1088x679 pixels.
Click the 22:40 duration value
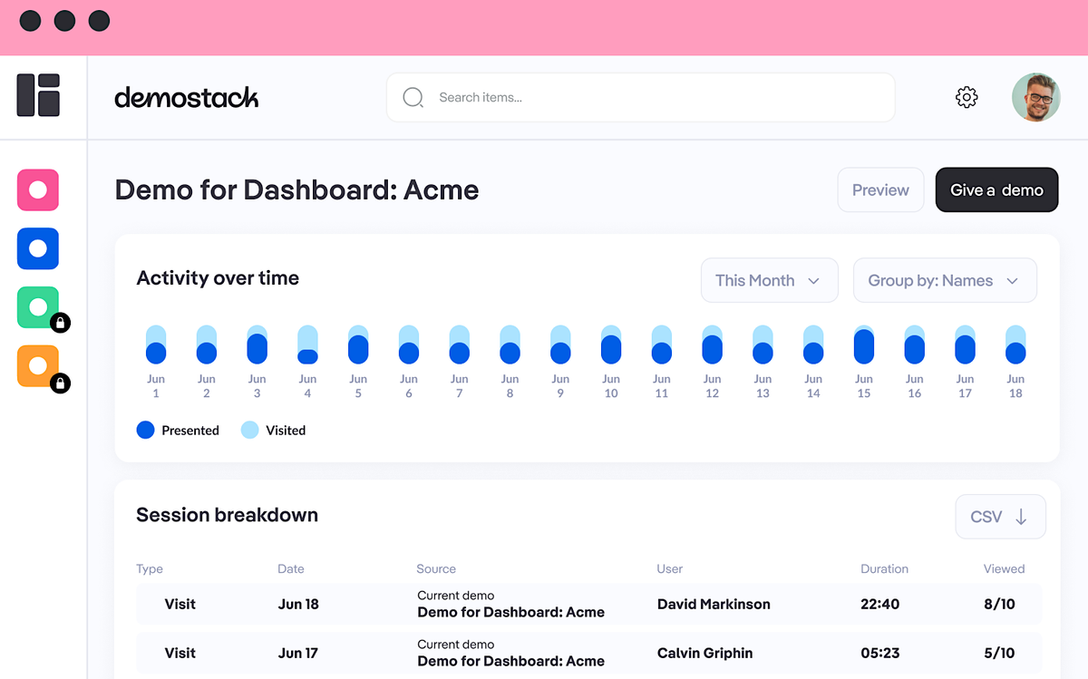(880, 604)
